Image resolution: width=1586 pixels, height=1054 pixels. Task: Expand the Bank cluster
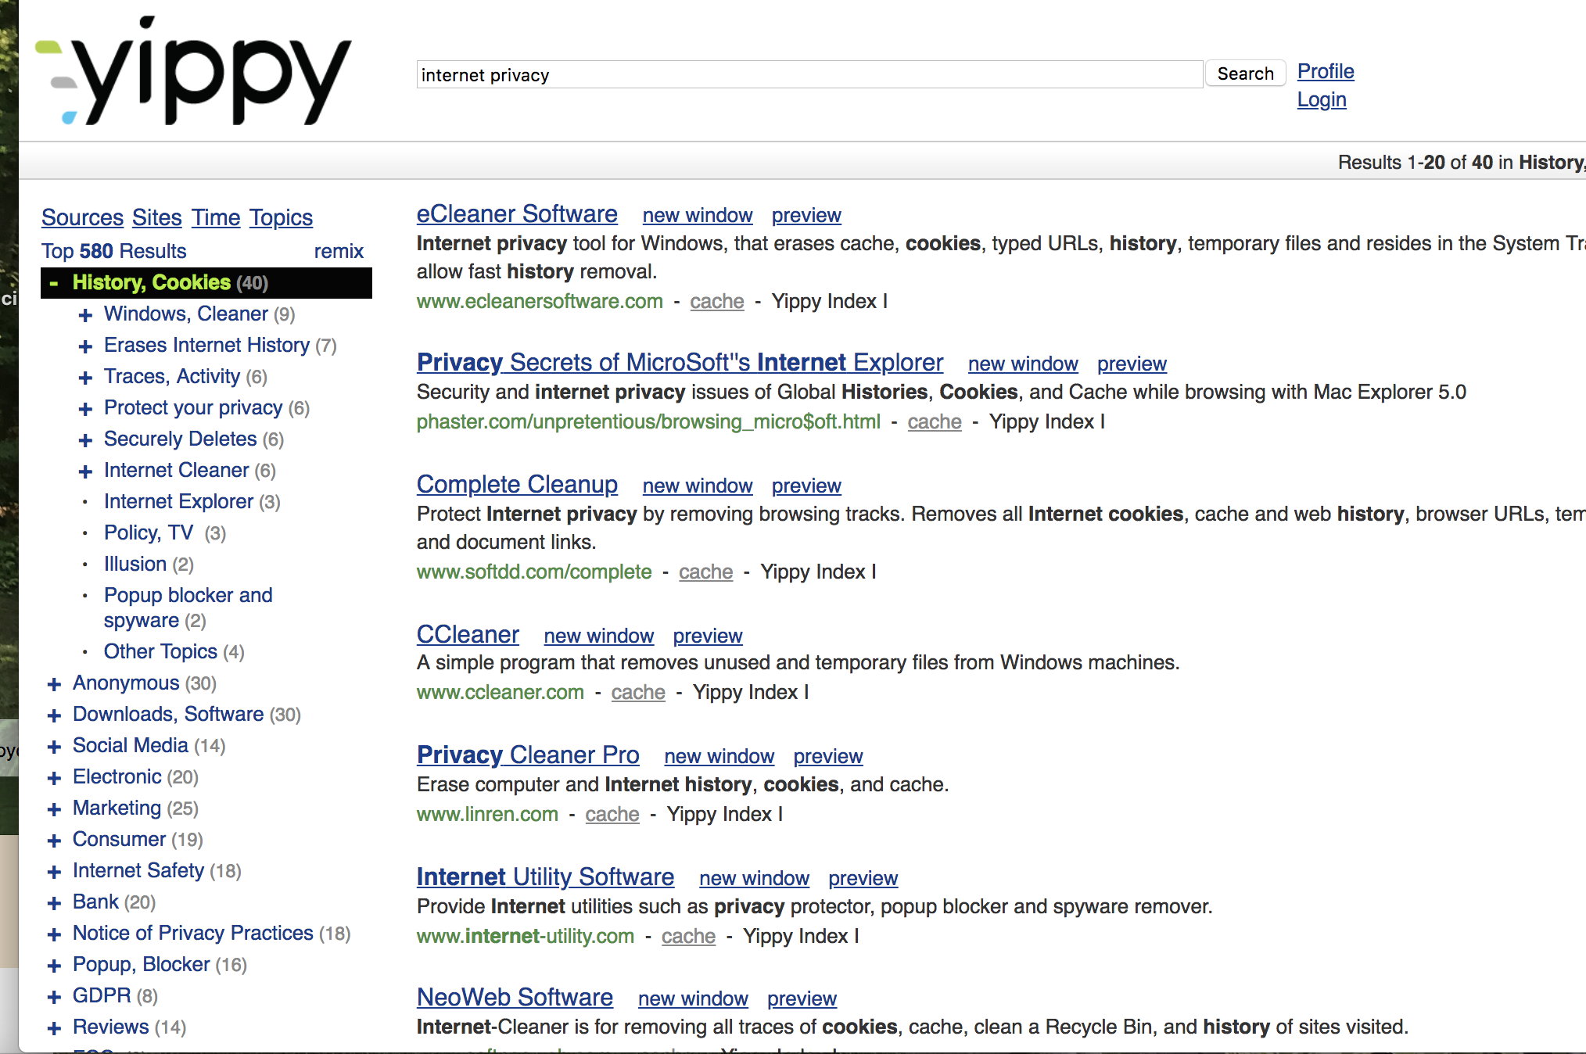click(54, 903)
